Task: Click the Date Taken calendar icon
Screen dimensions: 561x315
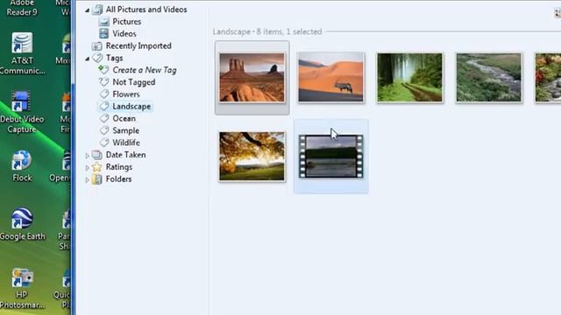Action: tap(97, 155)
